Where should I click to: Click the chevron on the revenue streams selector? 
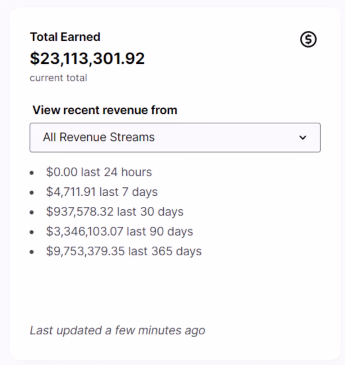pyautogui.click(x=303, y=138)
